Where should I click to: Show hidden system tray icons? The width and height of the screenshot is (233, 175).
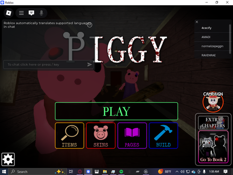point(177,172)
